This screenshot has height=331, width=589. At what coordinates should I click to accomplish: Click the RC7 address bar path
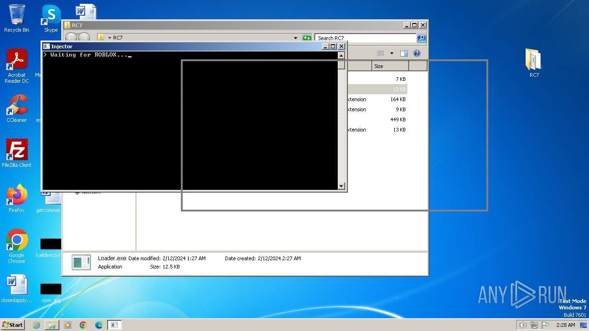118,38
